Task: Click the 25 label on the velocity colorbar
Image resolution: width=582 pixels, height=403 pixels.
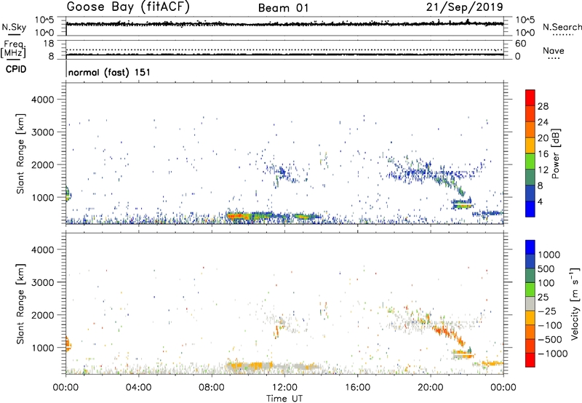Action: click(543, 298)
